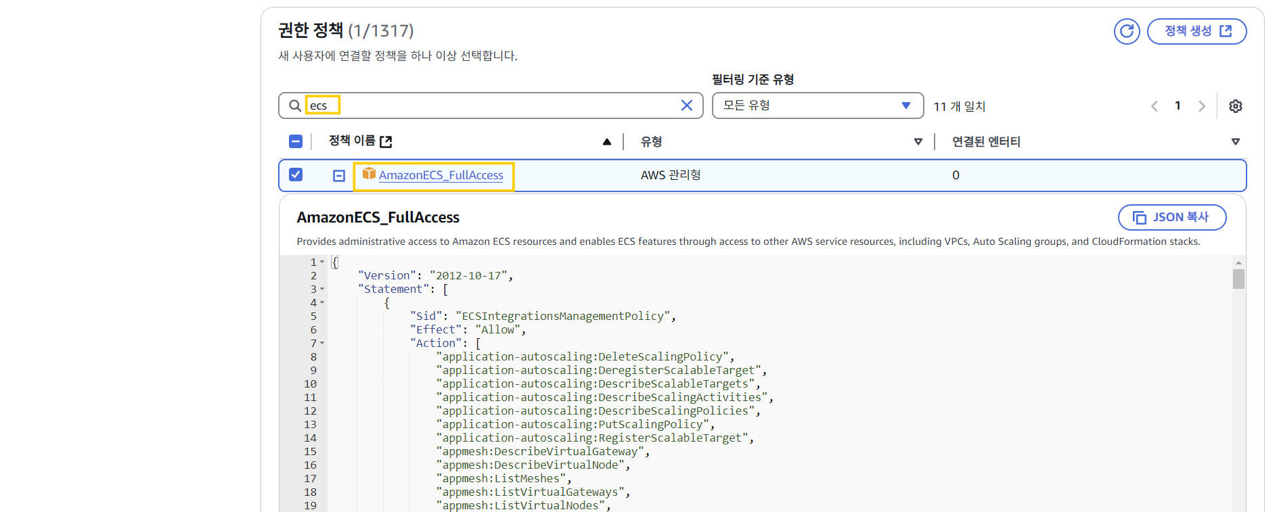Open the 정책 생성 create policy button
1277x512 pixels.
point(1196,31)
